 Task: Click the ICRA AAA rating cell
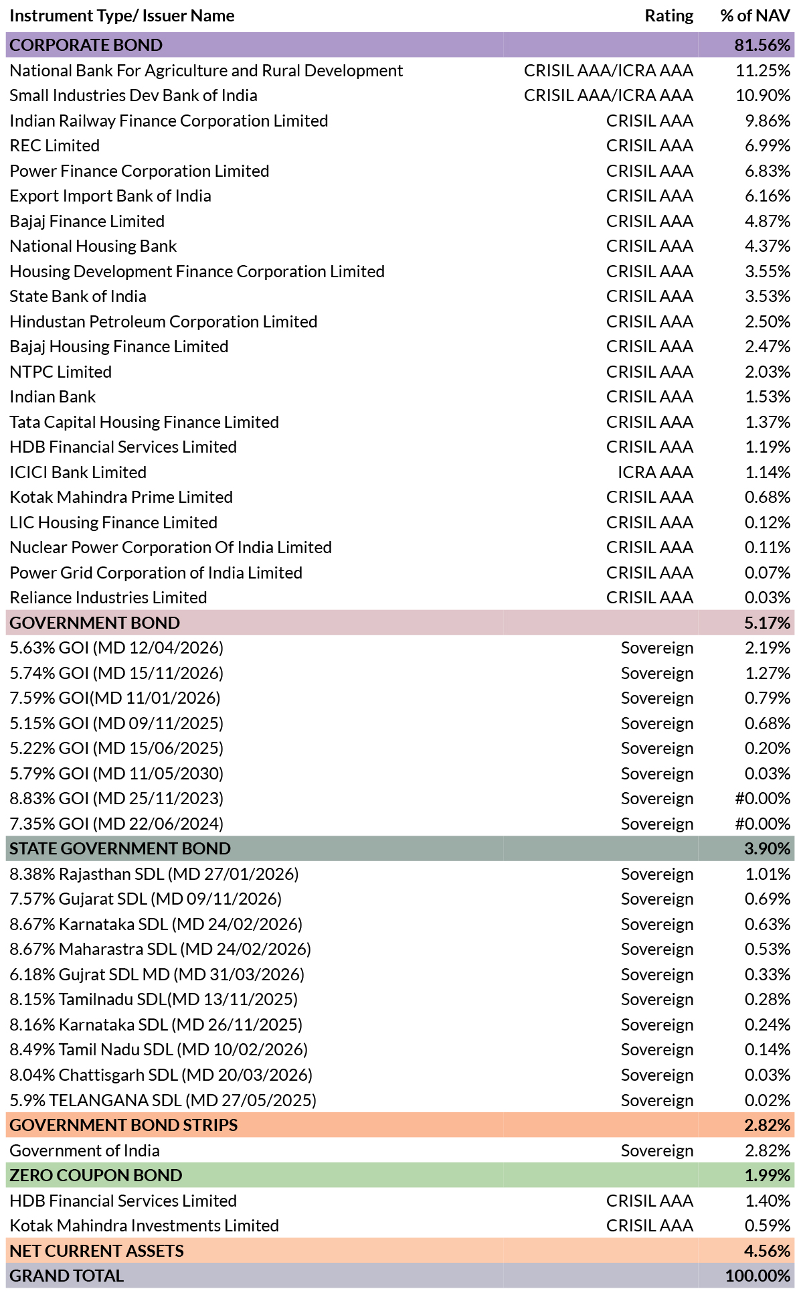pos(655,472)
